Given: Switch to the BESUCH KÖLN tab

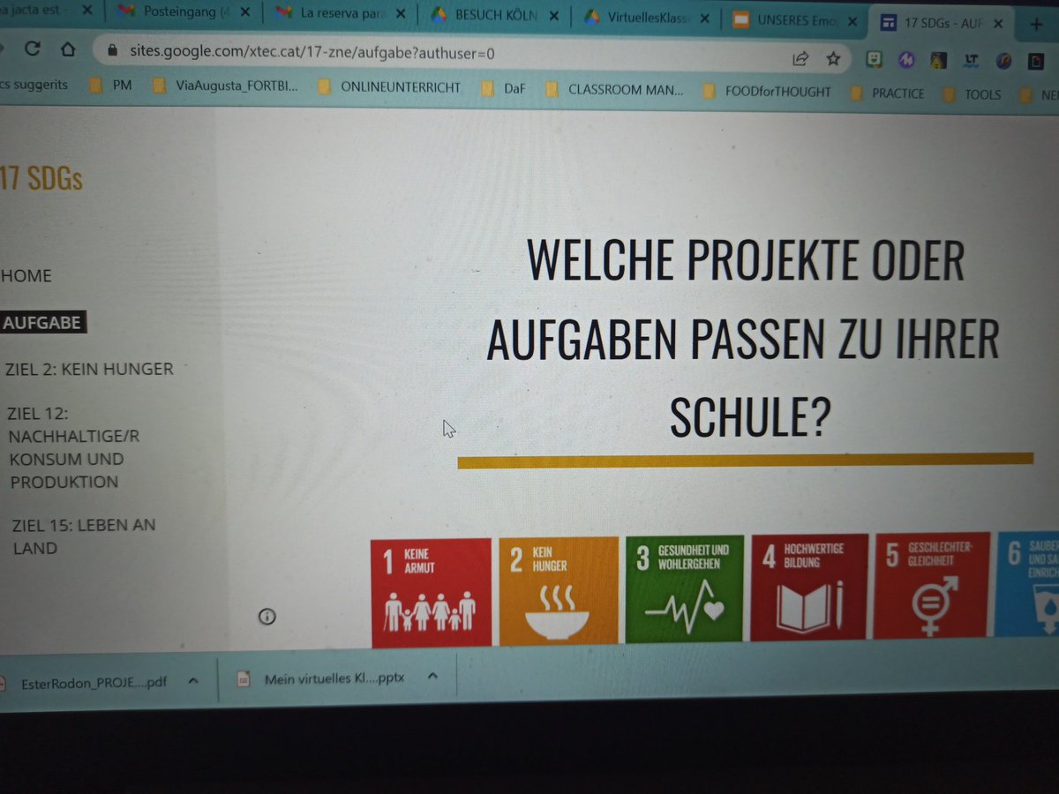Looking at the screenshot, I should (495, 15).
